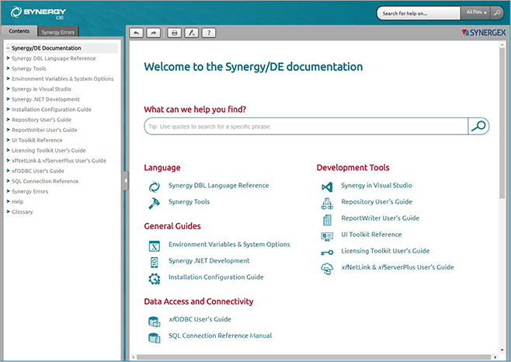The height and width of the screenshot is (362, 511).
Task: Click the SQL Connection Reference Manual icon
Action: (154, 338)
